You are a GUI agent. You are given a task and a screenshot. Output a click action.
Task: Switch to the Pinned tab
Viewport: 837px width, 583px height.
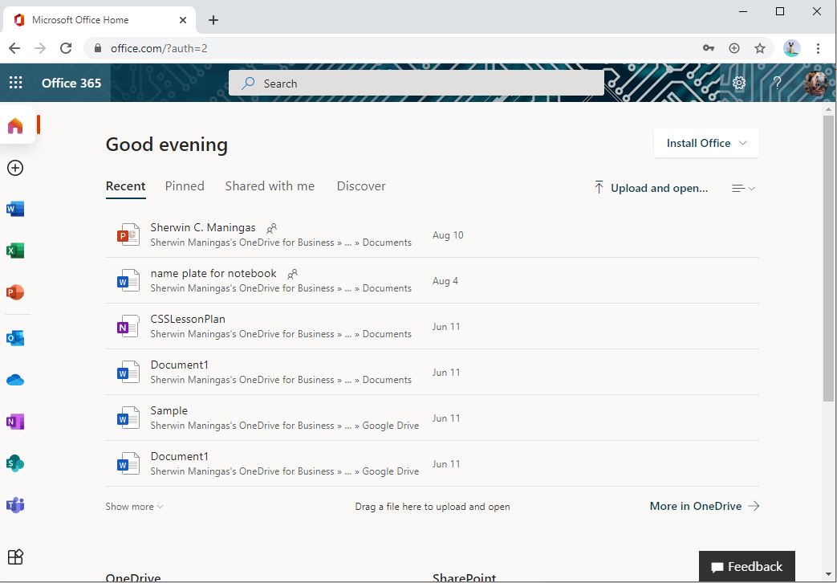185,186
